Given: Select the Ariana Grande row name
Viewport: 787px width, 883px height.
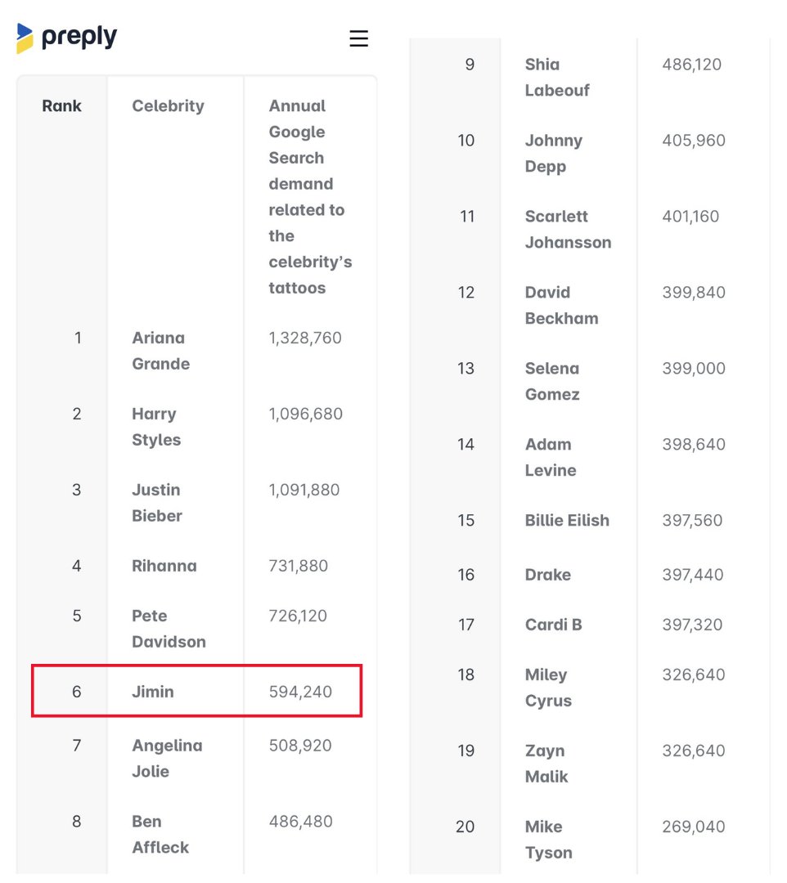Looking at the screenshot, I should (x=160, y=351).
